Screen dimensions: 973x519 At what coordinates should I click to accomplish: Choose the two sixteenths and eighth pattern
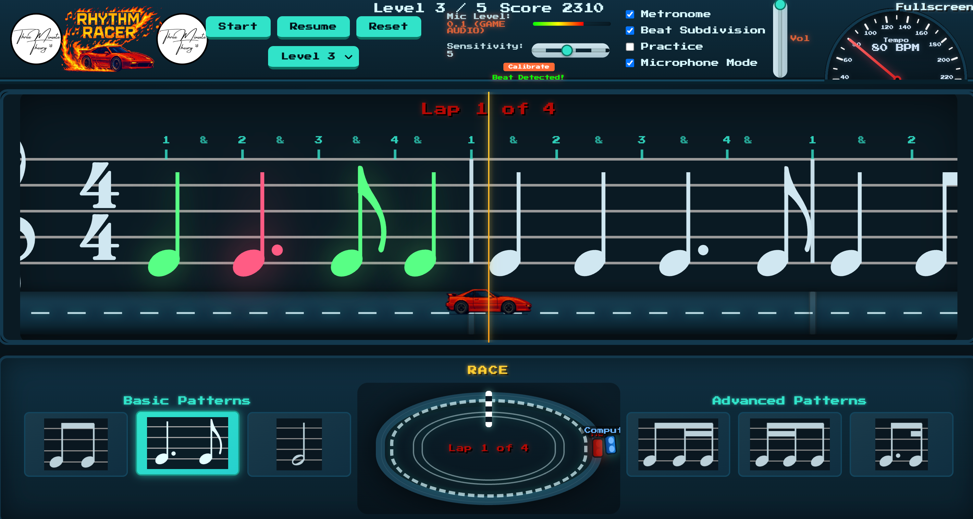[x=790, y=444]
